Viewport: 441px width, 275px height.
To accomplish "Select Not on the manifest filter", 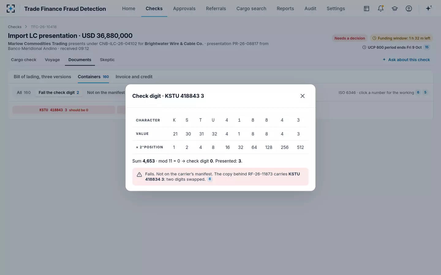I will [x=106, y=93].
